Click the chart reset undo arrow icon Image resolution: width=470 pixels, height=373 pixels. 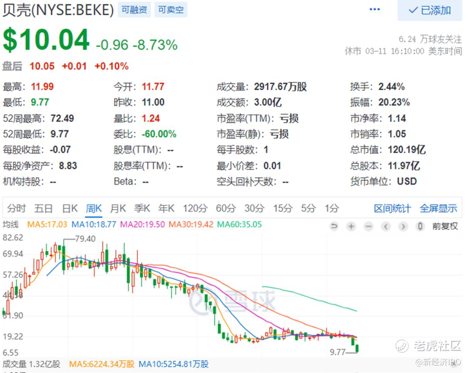[334, 226]
